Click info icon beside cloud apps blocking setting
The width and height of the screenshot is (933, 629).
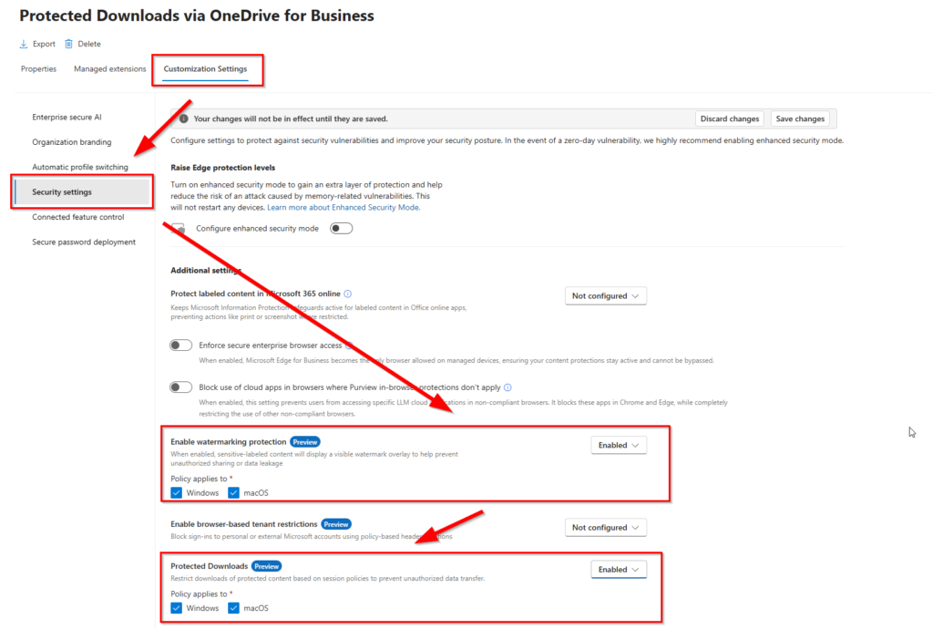508,387
